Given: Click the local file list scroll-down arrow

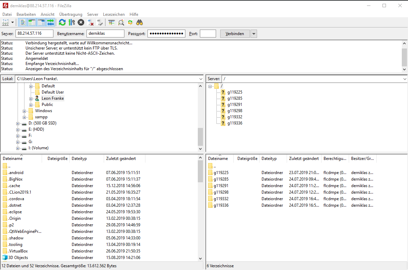Looking at the screenshot, I should (x=200, y=259).
